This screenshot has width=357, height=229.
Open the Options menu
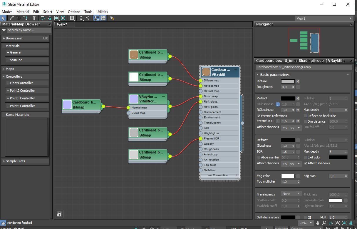pyautogui.click(x=74, y=12)
